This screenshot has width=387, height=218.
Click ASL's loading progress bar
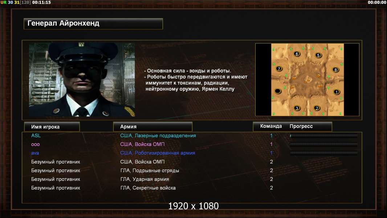coord(323,136)
